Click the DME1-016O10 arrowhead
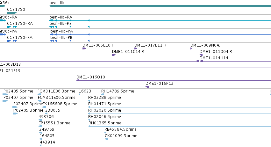271x147 pixels. tap(78, 80)
